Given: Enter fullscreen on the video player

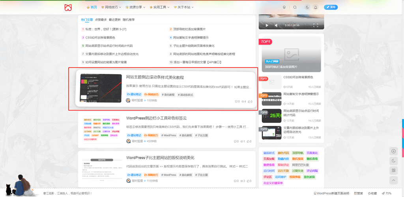Looking at the screenshot, I should pos(316,25).
